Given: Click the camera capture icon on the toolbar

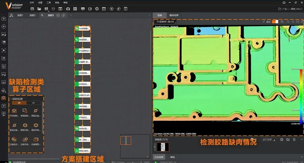Looking at the screenshot, I should pos(68,9).
